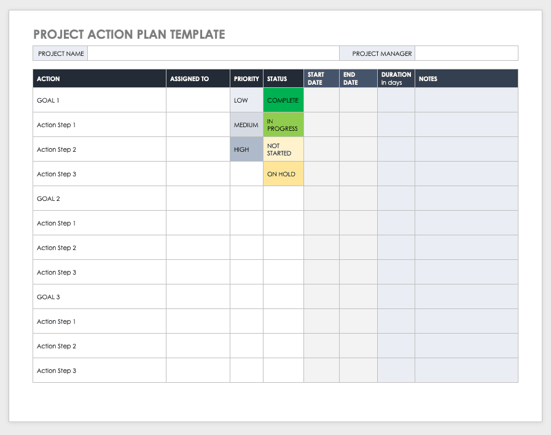Screen dimensions: 551x435
Task: Click the START DATE column header
Action: click(321, 79)
